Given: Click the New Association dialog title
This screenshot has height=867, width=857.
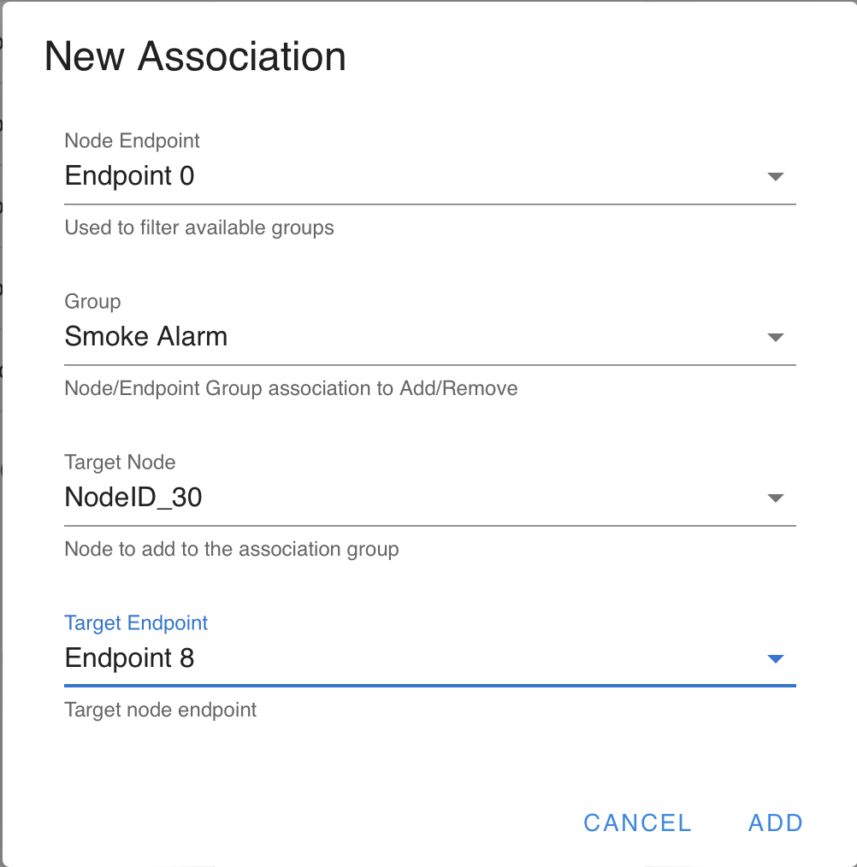Looking at the screenshot, I should [x=195, y=56].
